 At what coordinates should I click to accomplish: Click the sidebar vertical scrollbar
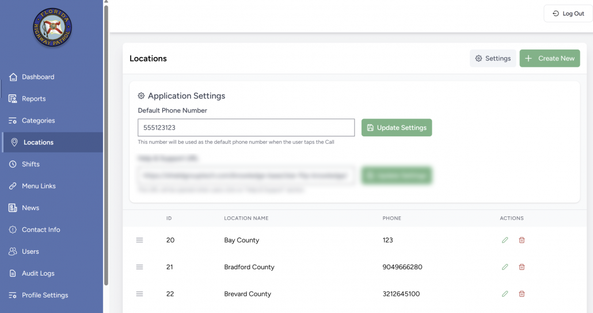(x=106, y=144)
